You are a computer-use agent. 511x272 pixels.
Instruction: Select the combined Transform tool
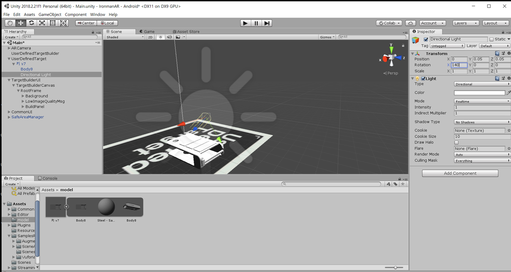pos(63,23)
